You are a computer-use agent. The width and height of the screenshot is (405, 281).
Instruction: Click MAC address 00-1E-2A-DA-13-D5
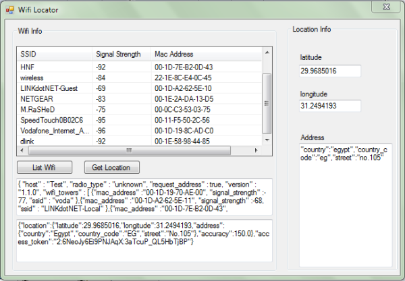click(x=184, y=99)
